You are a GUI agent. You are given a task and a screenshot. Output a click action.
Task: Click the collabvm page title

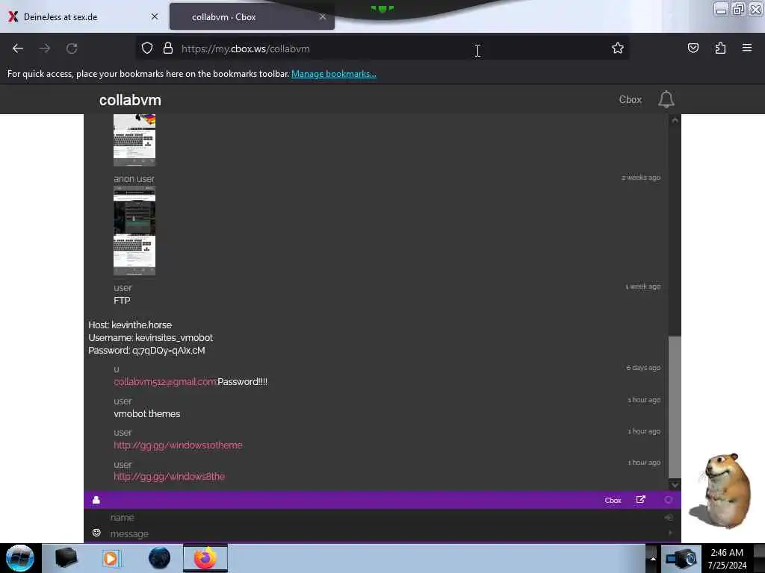pyautogui.click(x=130, y=100)
